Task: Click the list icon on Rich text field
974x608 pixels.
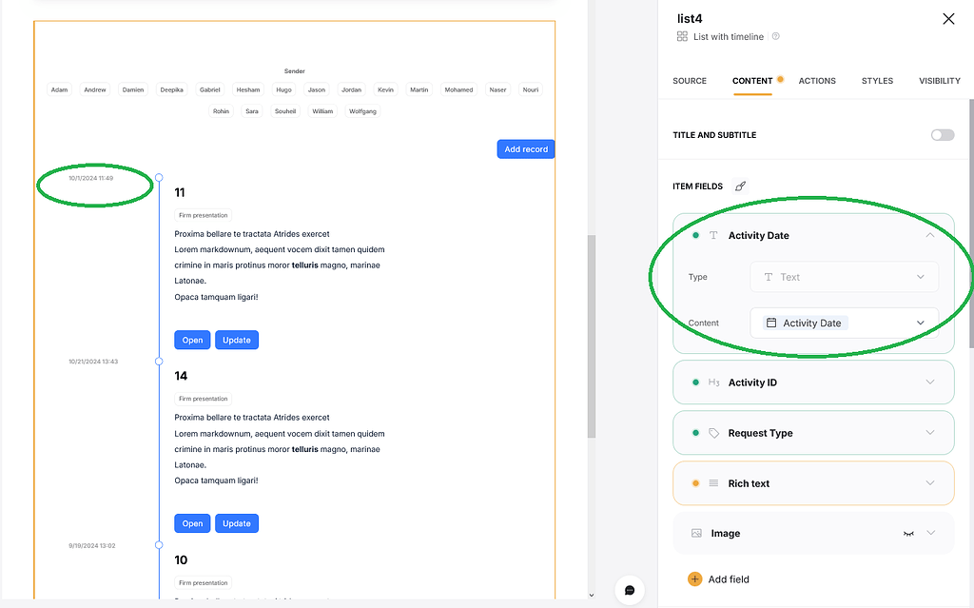Action: tap(712, 483)
